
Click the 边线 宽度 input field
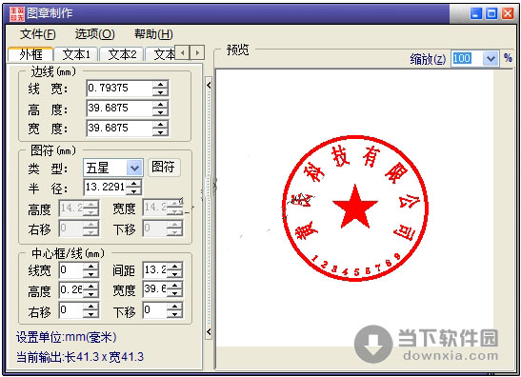coord(120,128)
